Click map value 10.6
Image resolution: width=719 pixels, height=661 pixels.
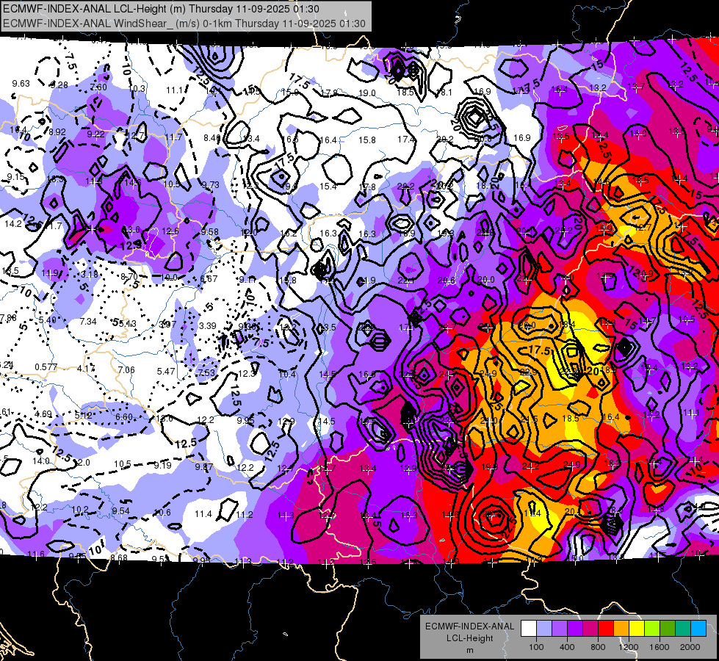coord(162,513)
